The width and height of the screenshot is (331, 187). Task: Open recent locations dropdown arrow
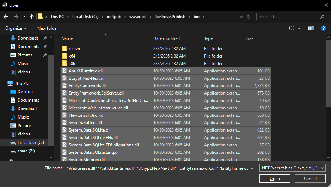click(x=24, y=17)
